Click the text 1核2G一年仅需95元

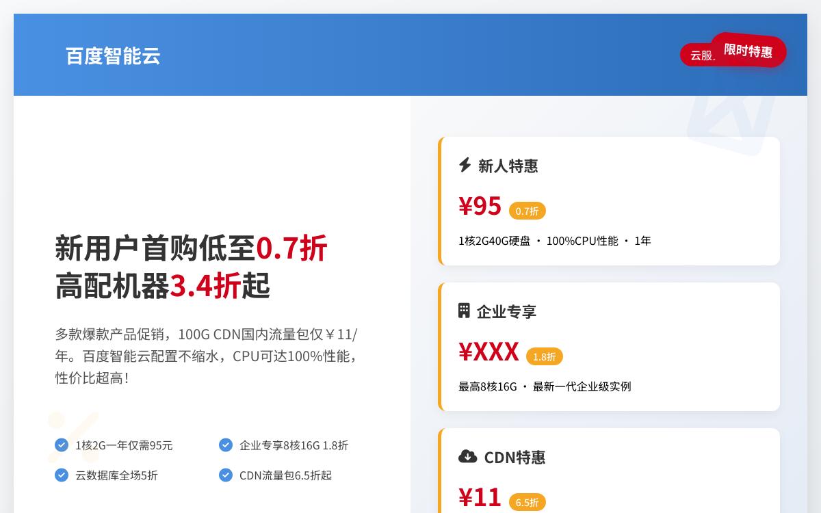pyautogui.click(x=124, y=445)
